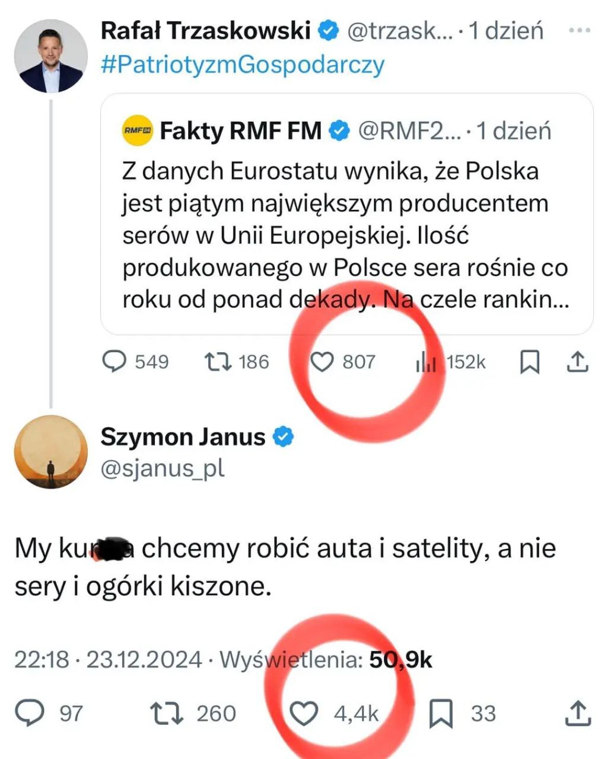
Task: Click Rafał Trzaskowski display name
Action: click(205, 30)
